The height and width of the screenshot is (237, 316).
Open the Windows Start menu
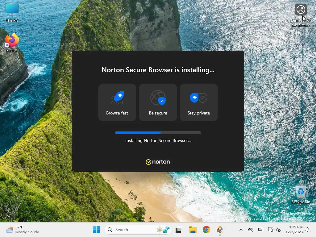tap(96, 230)
